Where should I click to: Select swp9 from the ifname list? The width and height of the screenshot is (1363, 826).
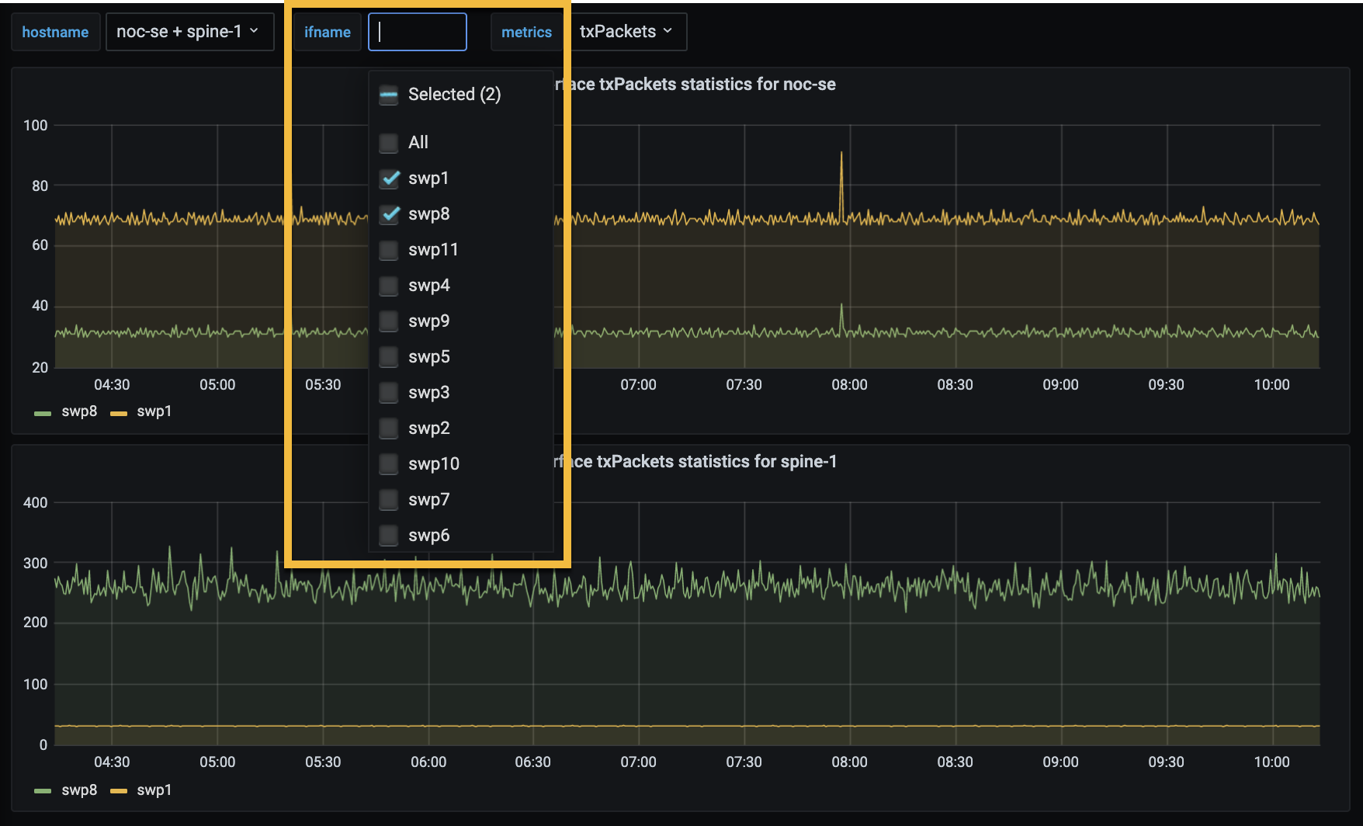(390, 321)
